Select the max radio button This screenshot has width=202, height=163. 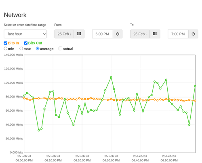pos(21,49)
